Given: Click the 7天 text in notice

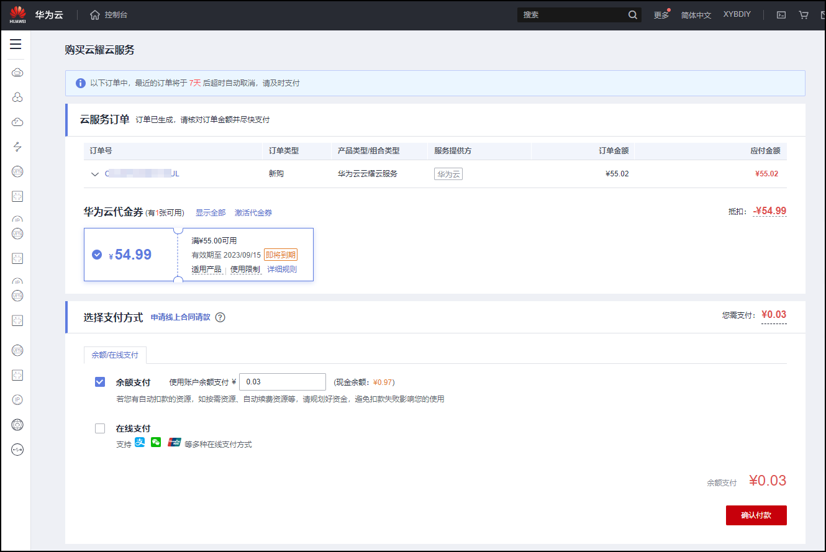Looking at the screenshot, I should click(195, 83).
